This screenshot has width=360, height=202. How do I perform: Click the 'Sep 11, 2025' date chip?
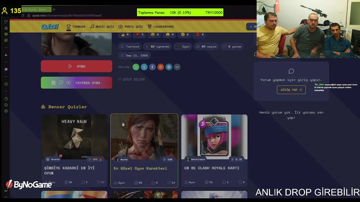coord(134,56)
